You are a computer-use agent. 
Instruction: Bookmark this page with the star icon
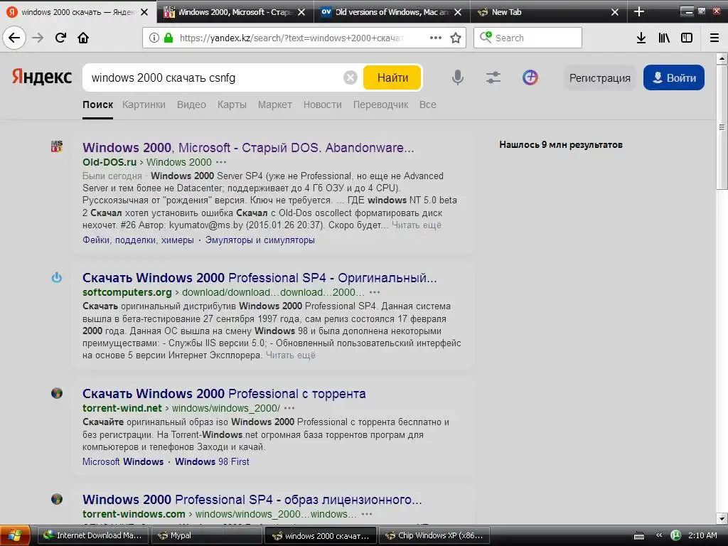(456, 38)
